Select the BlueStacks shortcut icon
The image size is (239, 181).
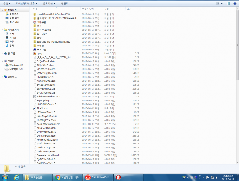[35, 108]
